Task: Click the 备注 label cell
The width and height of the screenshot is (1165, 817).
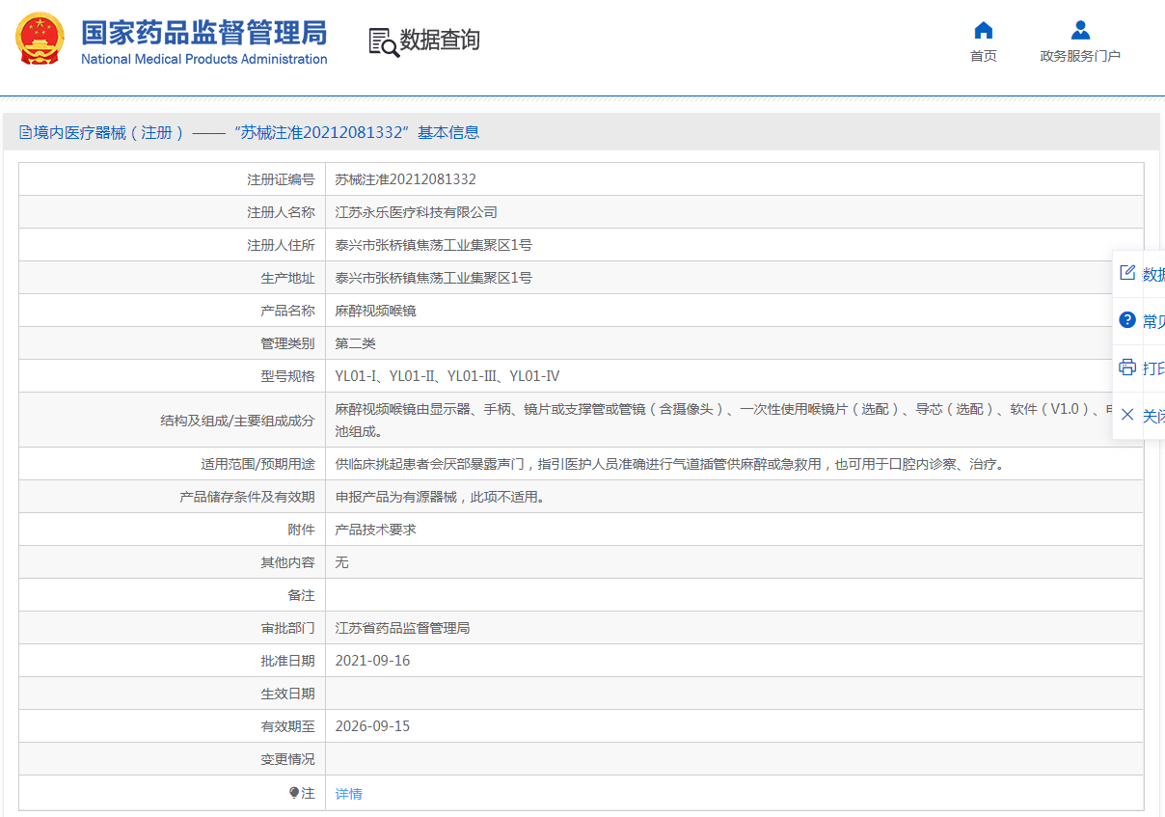Action: tap(172, 595)
